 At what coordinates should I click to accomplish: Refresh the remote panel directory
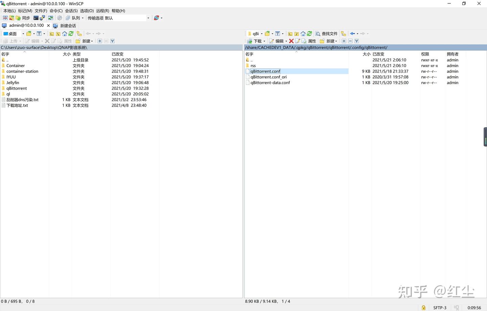click(x=309, y=33)
